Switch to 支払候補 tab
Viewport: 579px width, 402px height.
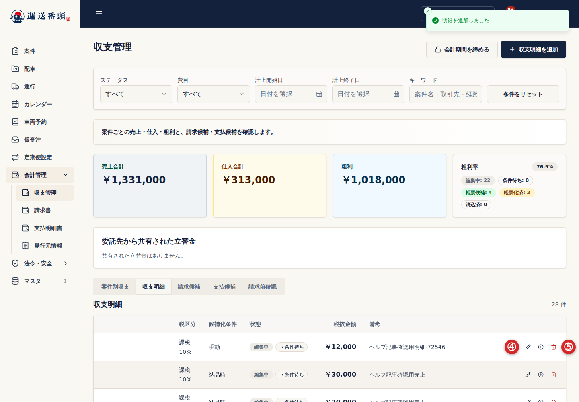[224, 287]
